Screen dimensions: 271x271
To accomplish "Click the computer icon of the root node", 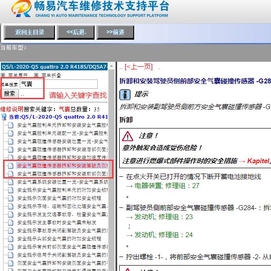I will [x=4, y=117].
